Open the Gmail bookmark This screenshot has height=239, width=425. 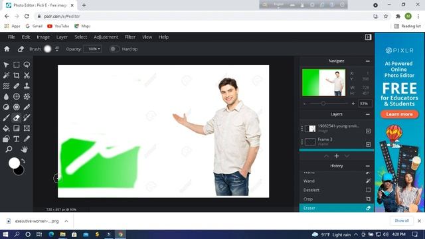[34, 26]
